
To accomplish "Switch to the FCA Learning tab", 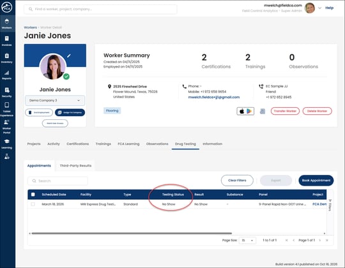I will click(x=128, y=144).
